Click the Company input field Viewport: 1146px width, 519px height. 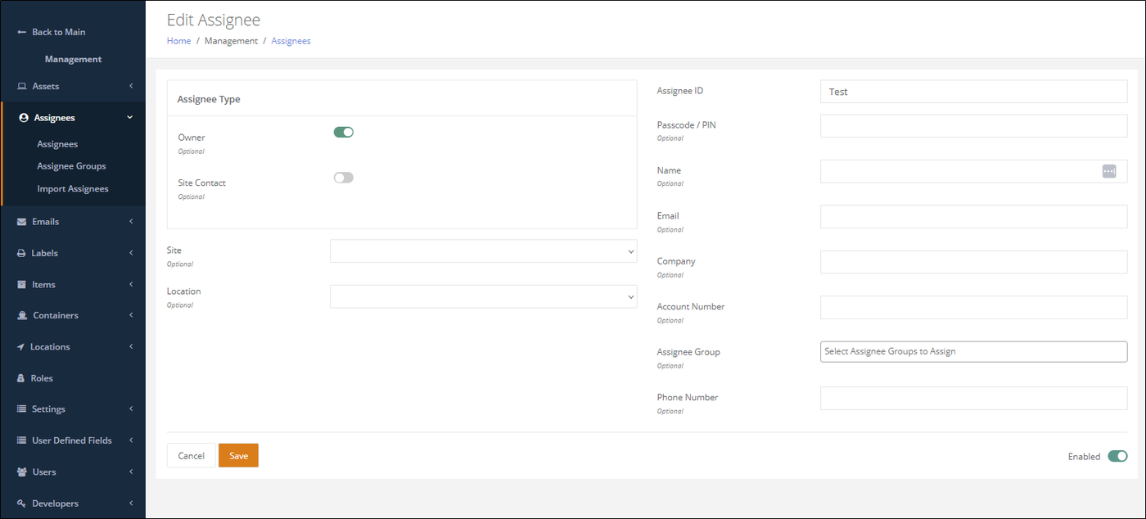[x=973, y=262]
